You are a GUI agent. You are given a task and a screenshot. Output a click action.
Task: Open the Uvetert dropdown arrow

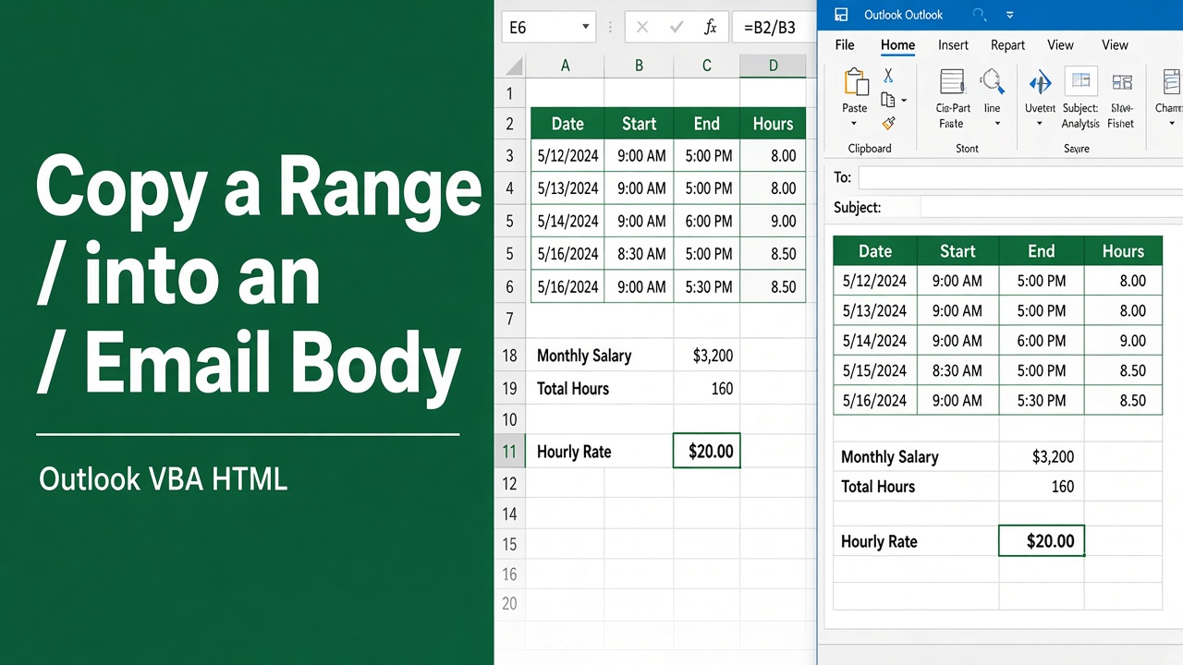(1040, 124)
